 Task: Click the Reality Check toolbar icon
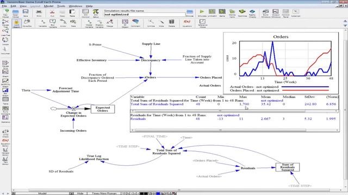[x=252, y=13]
